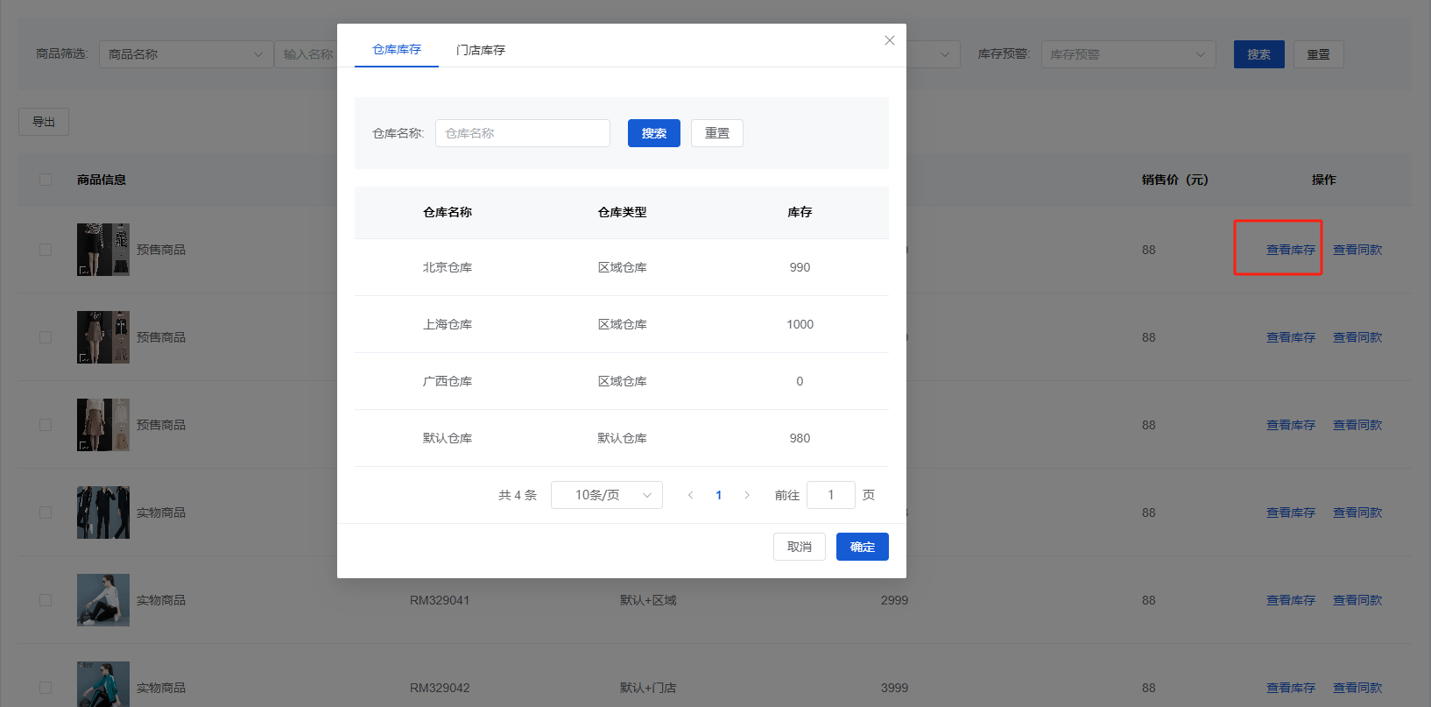
Task: Click 查看库存 link in first row
Action: pos(1291,250)
